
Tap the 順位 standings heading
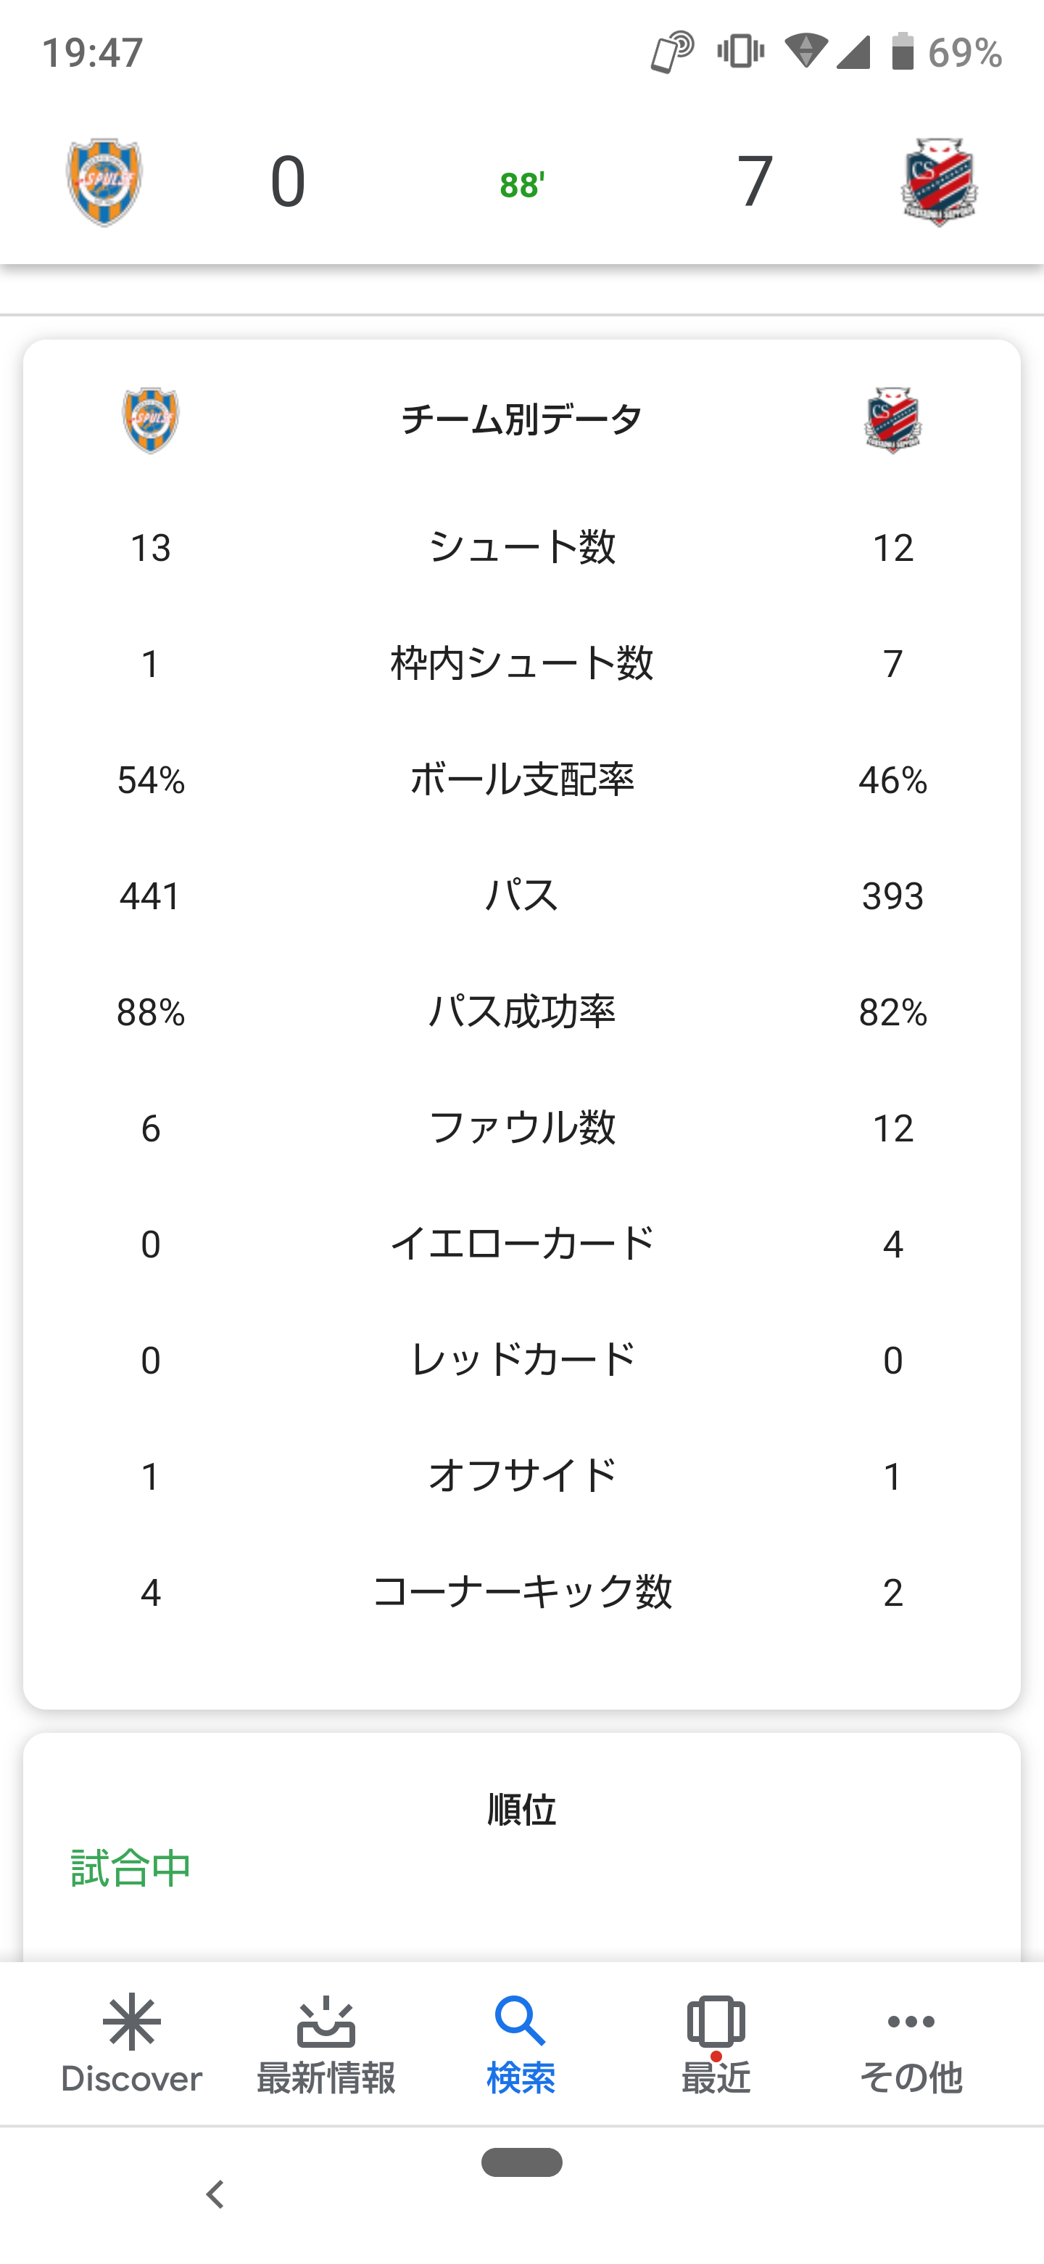(x=521, y=1810)
